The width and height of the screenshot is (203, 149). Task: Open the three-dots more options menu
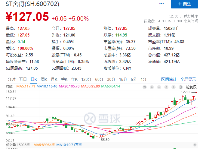(x=162, y=4)
